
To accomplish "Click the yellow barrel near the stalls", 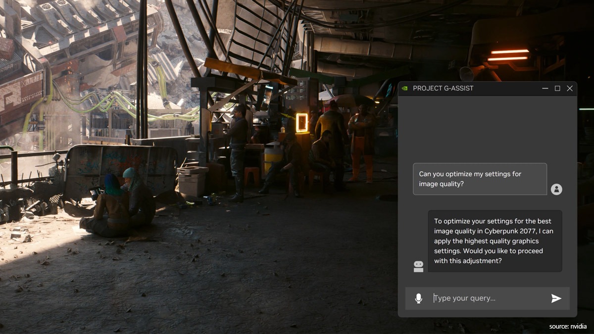I will (x=272, y=157).
